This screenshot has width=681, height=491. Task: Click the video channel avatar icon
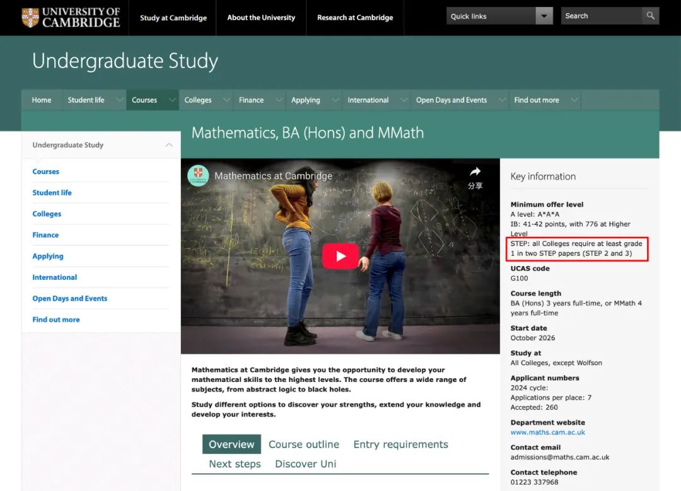[x=198, y=175]
